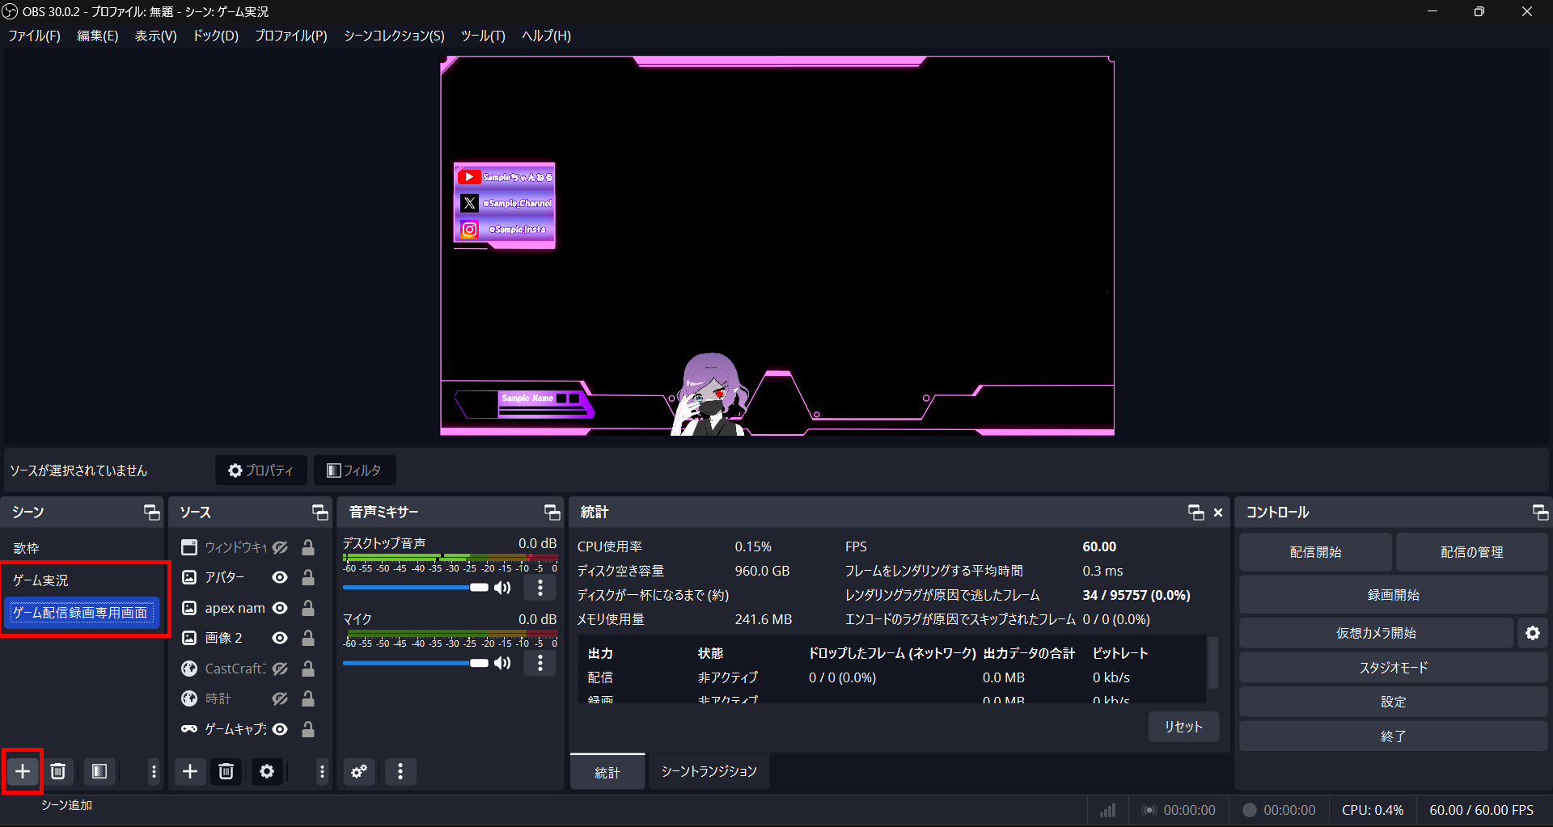This screenshot has width=1553, height=827.
Task: Open the source panel three-dot menu
Action: click(x=322, y=771)
